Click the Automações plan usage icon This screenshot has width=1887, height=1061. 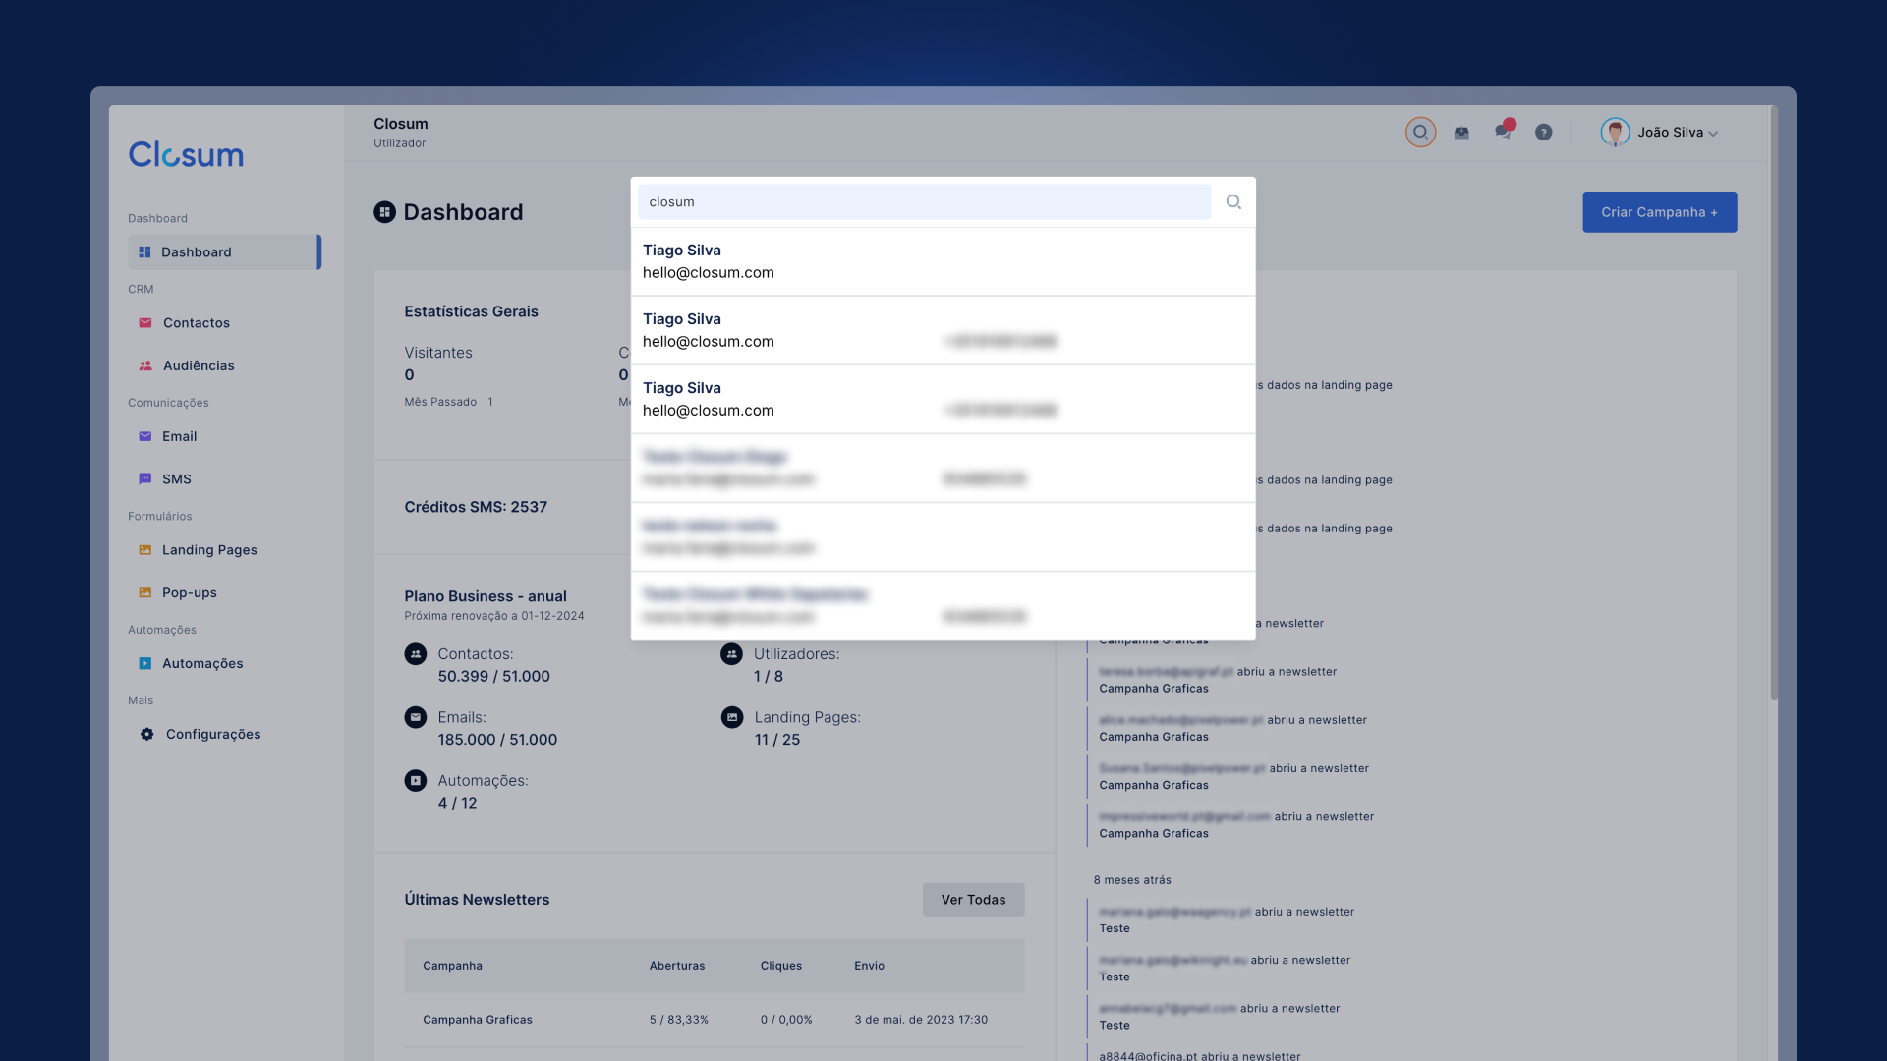point(416,781)
